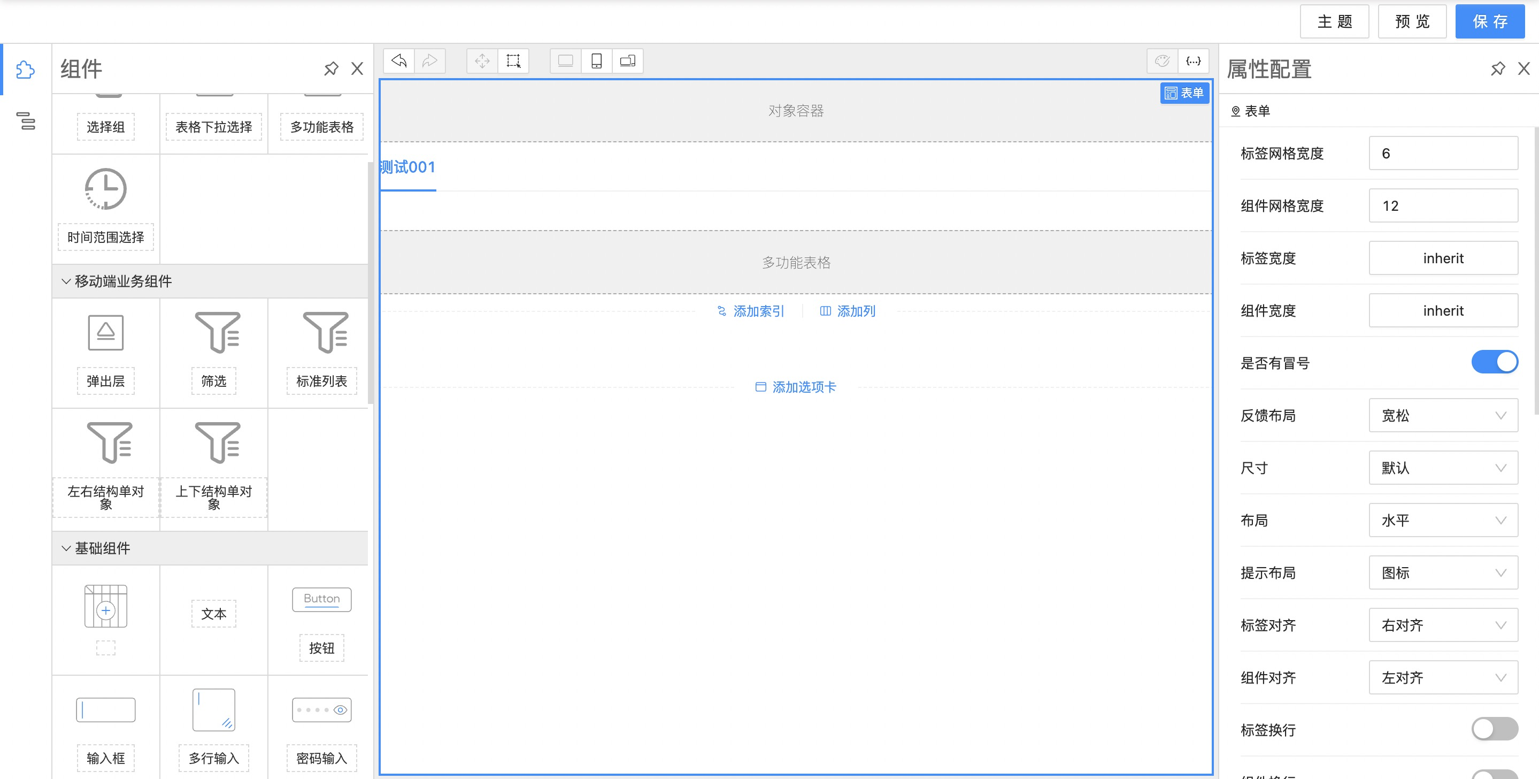Toggle the 标签换行 switch

click(x=1495, y=729)
